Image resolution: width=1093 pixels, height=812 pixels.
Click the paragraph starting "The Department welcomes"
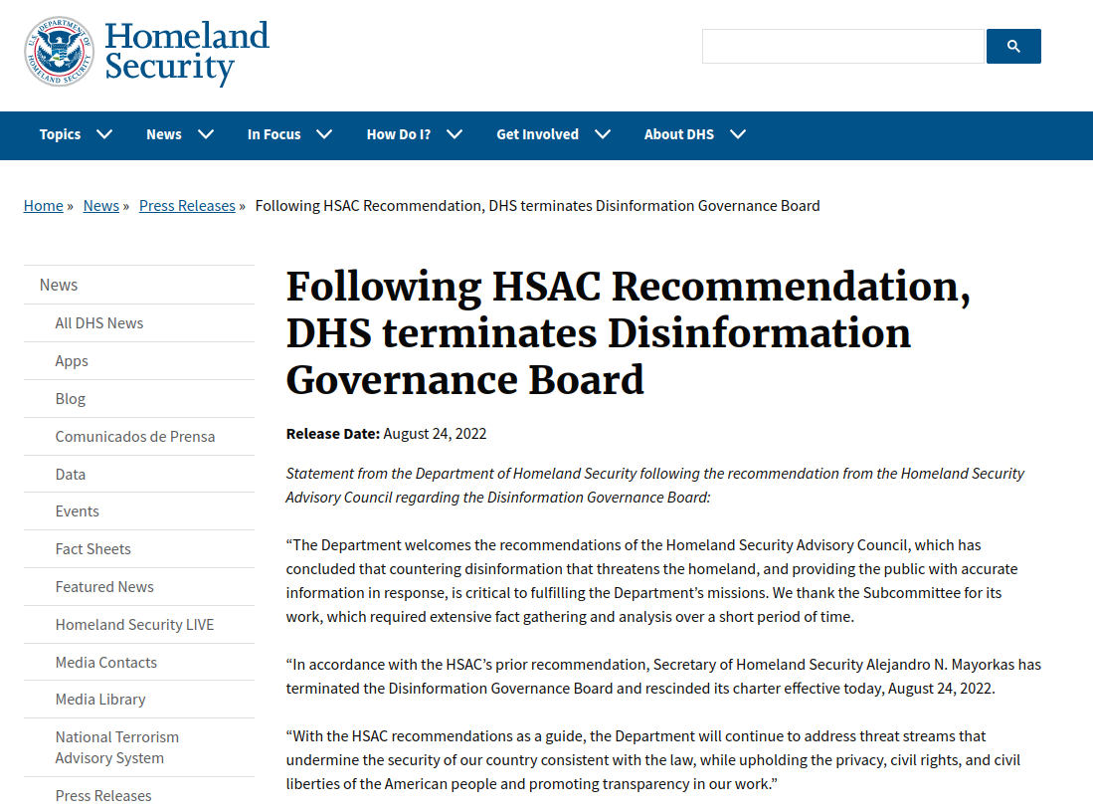pos(651,581)
